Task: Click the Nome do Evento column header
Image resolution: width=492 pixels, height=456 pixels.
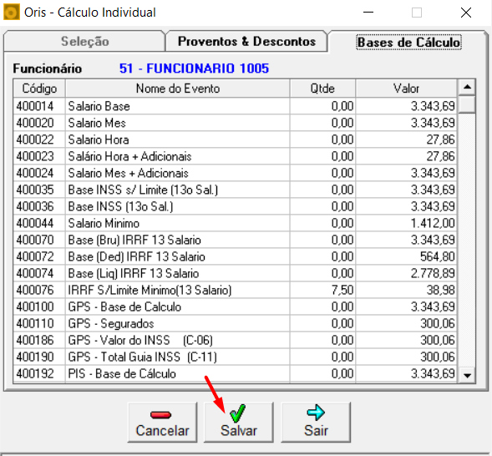Action: coord(178,89)
